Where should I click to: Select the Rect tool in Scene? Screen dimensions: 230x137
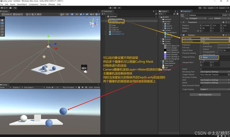2,32
